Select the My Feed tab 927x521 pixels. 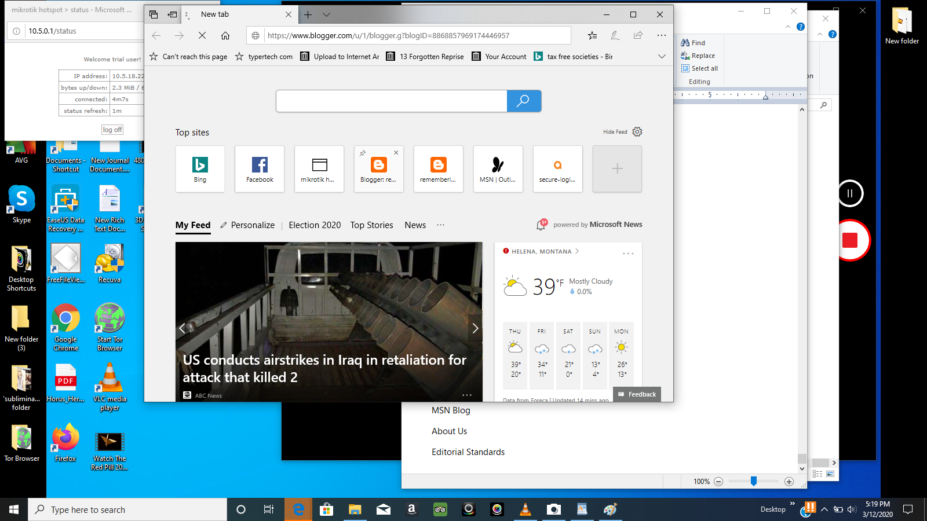193,225
